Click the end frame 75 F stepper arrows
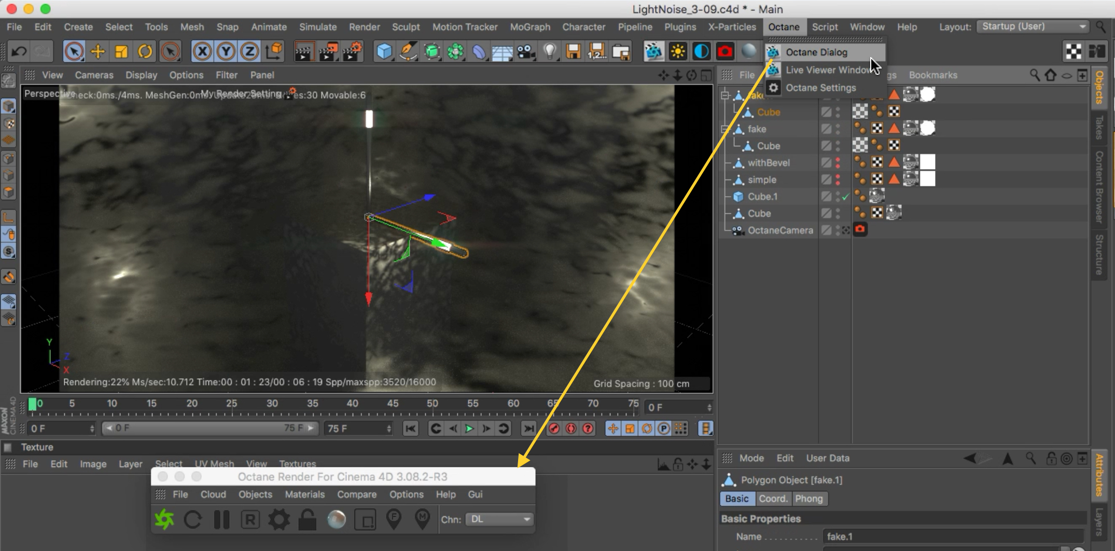The image size is (1115, 551). [388, 429]
